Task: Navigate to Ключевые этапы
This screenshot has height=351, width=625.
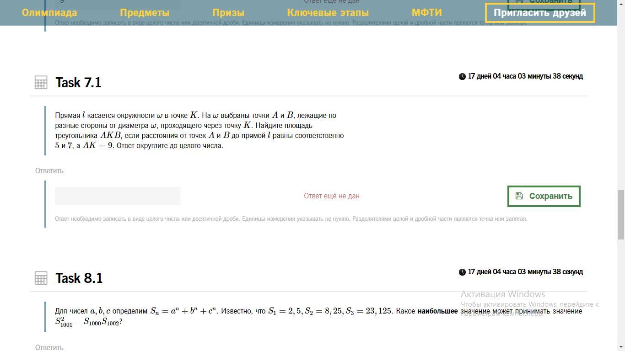Action: point(328,13)
